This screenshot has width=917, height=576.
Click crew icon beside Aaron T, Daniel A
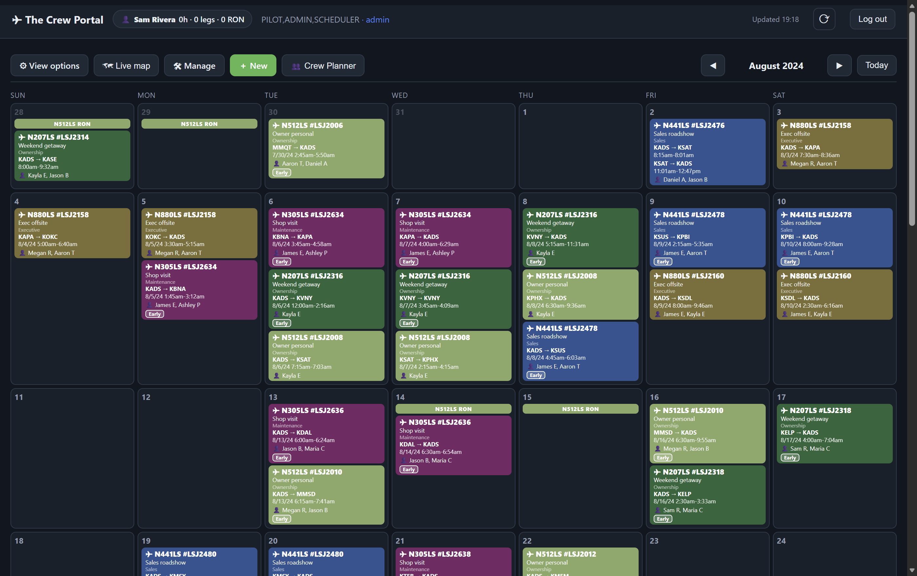[x=276, y=164]
